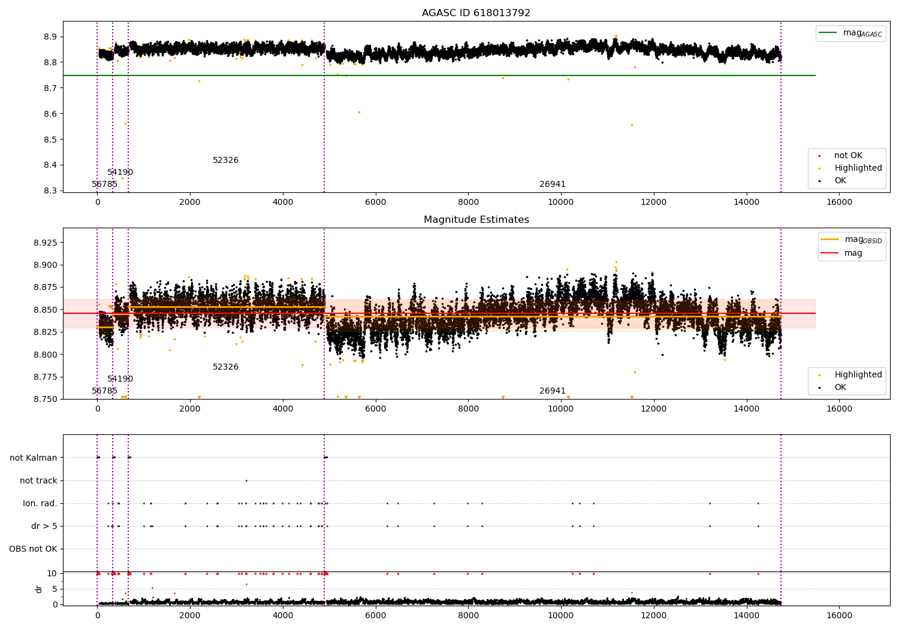Click the 'dr > 5' row label
This screenshot has width=899, height=629.
click(44, 527)
